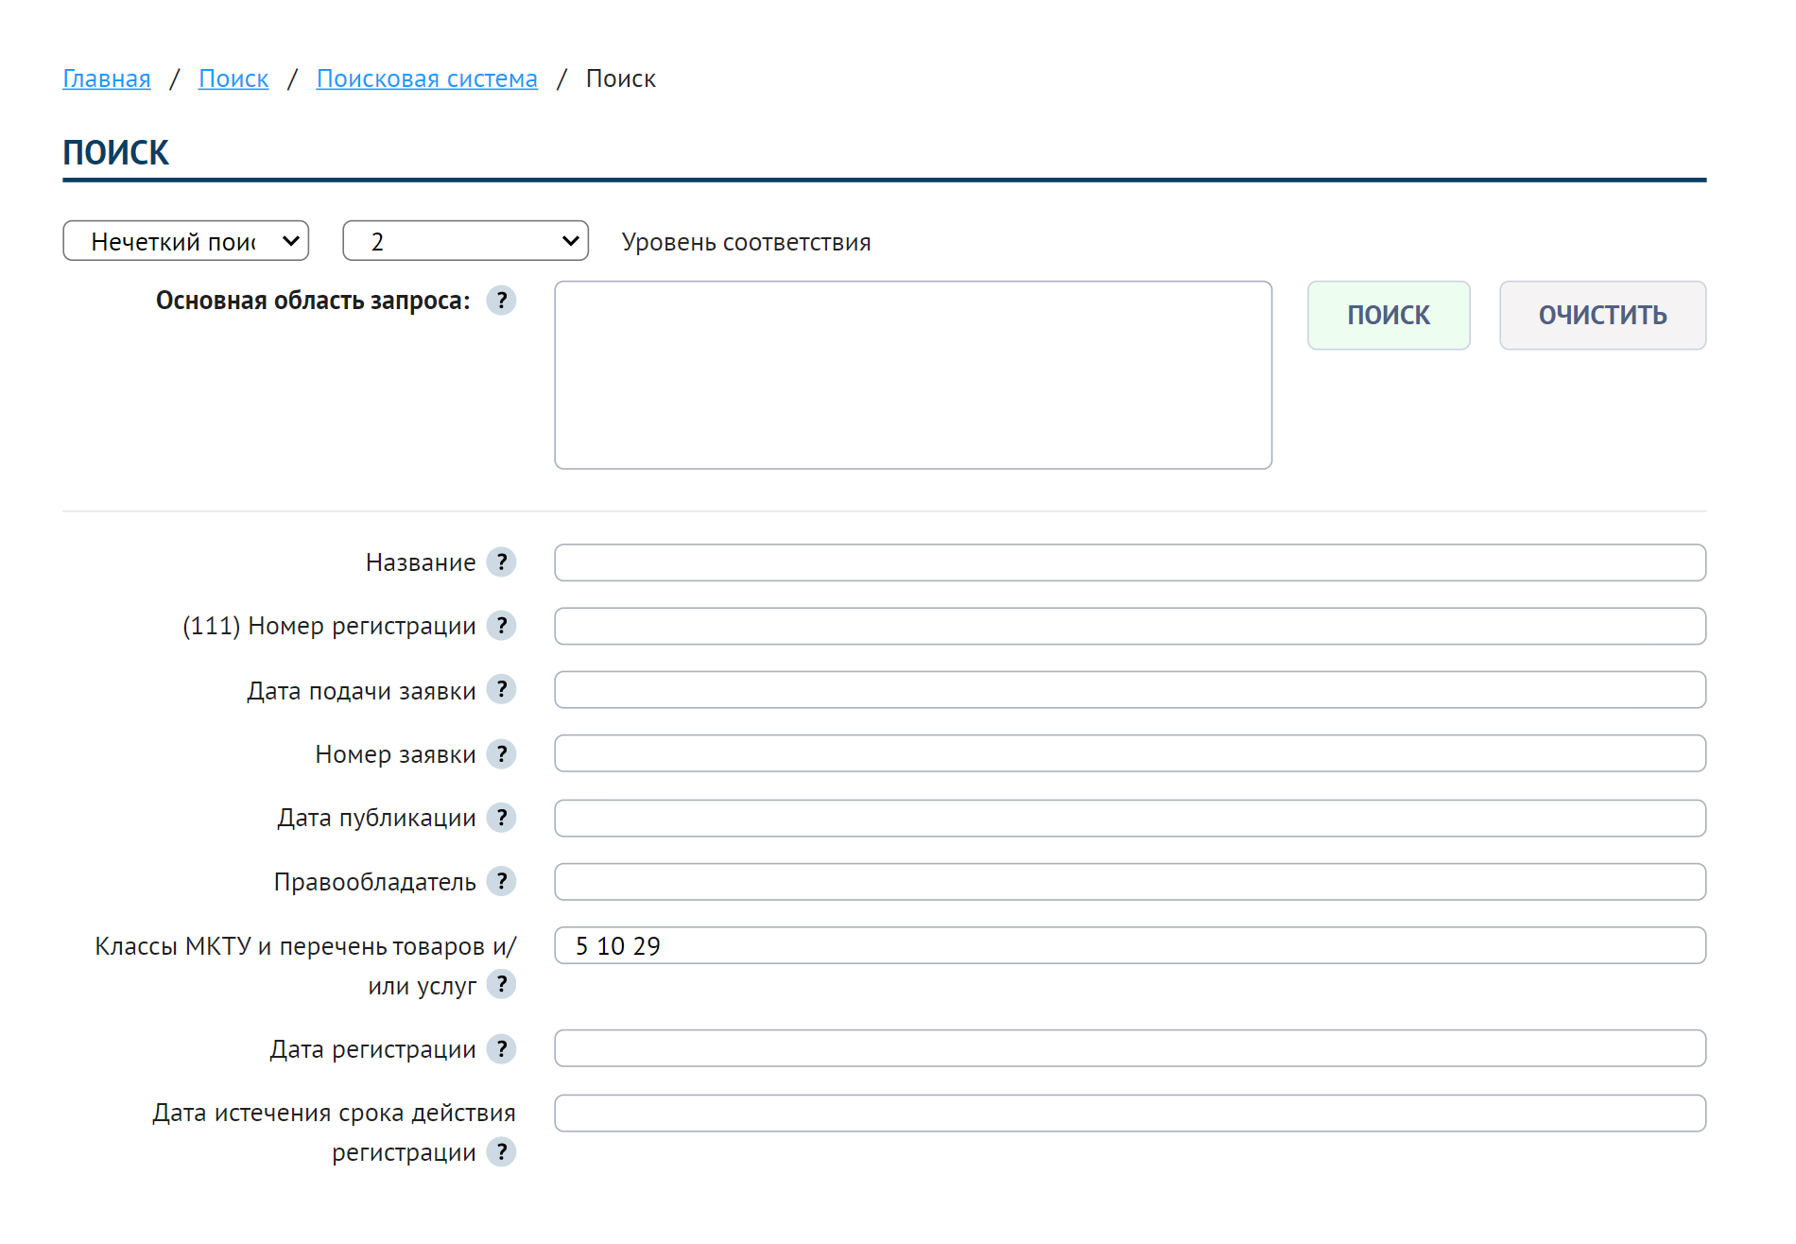Click the green ПОИСК button

[x=1389, y=315]
